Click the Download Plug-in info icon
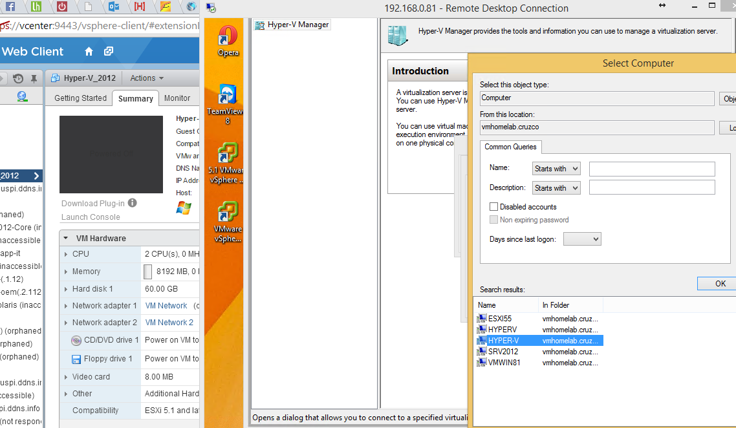This screenshot has width=736, height=428. [x=133, y=203]
